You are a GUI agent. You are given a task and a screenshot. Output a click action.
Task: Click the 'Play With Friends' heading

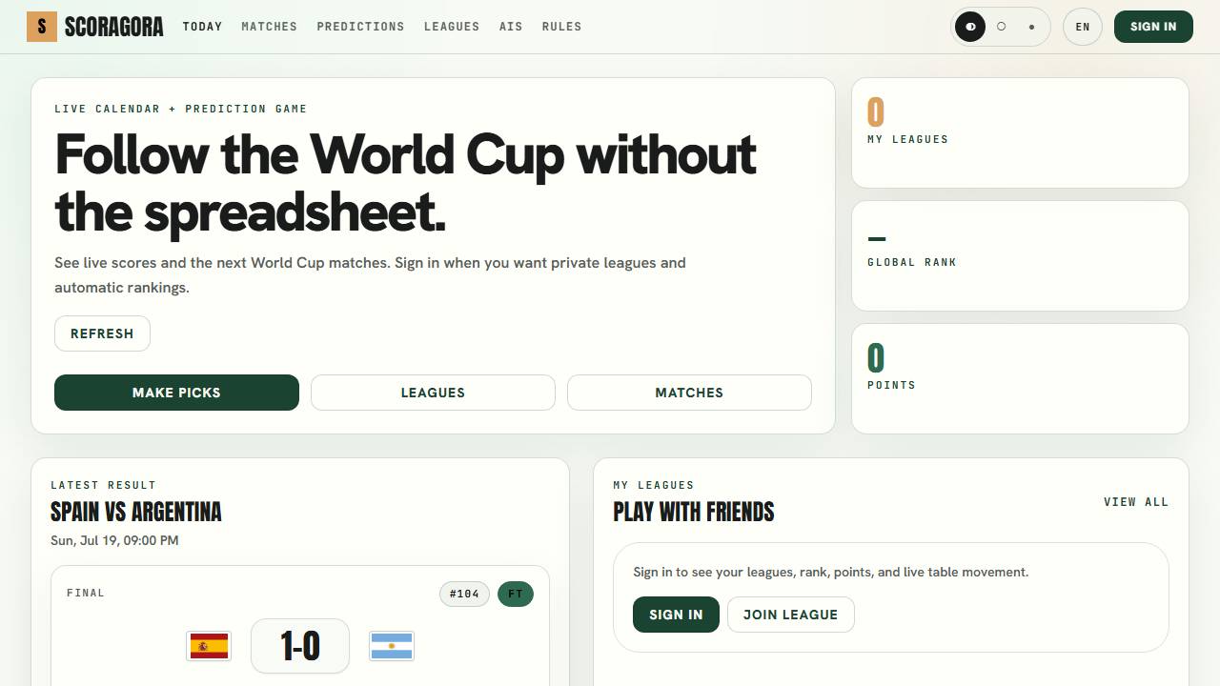click(x=694, y=513)
